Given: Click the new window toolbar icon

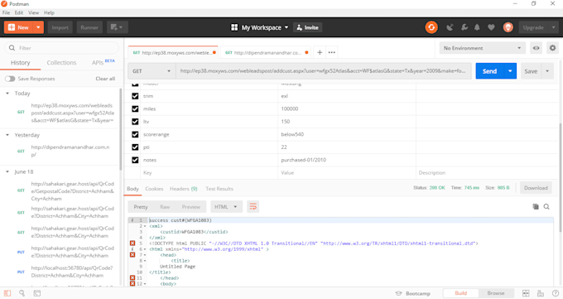Looking at the screenshot, I should point(117,27).
